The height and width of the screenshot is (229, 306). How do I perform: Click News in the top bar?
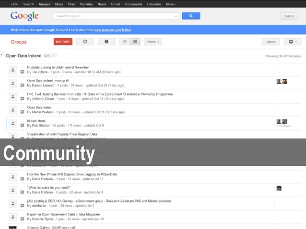tap(102, 4)
